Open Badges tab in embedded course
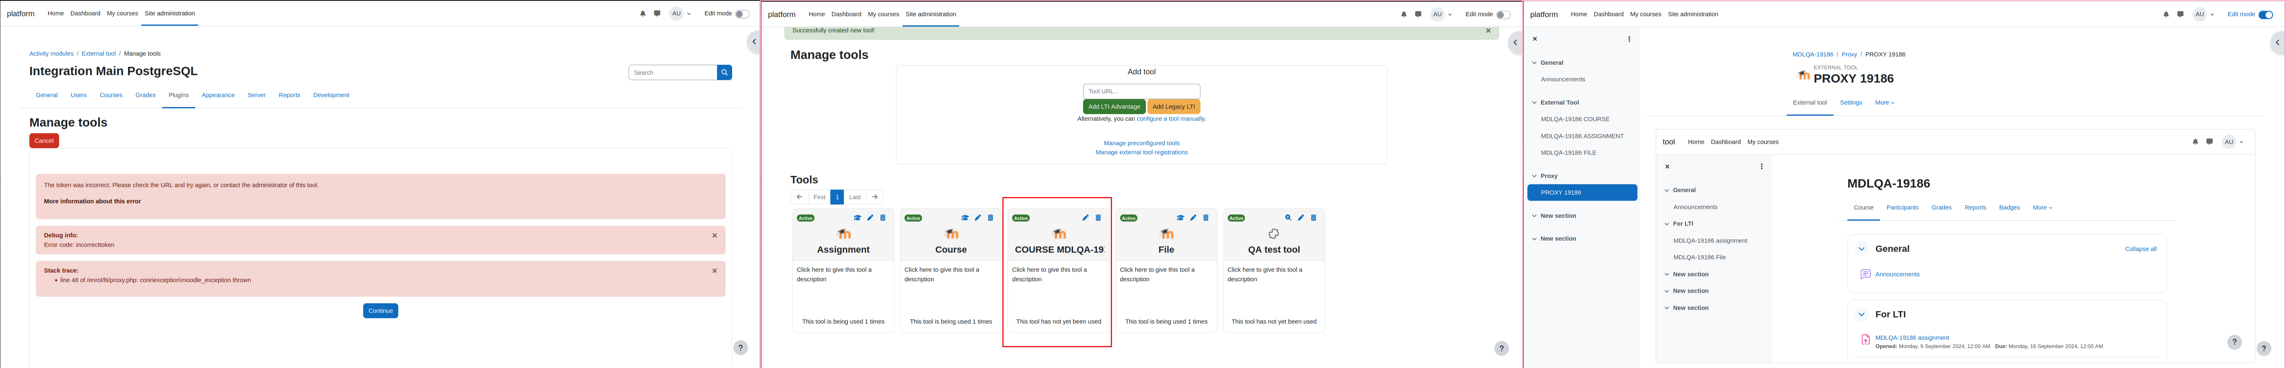Viewport: 2286px width, 368px height. (x=2009, y=208)
